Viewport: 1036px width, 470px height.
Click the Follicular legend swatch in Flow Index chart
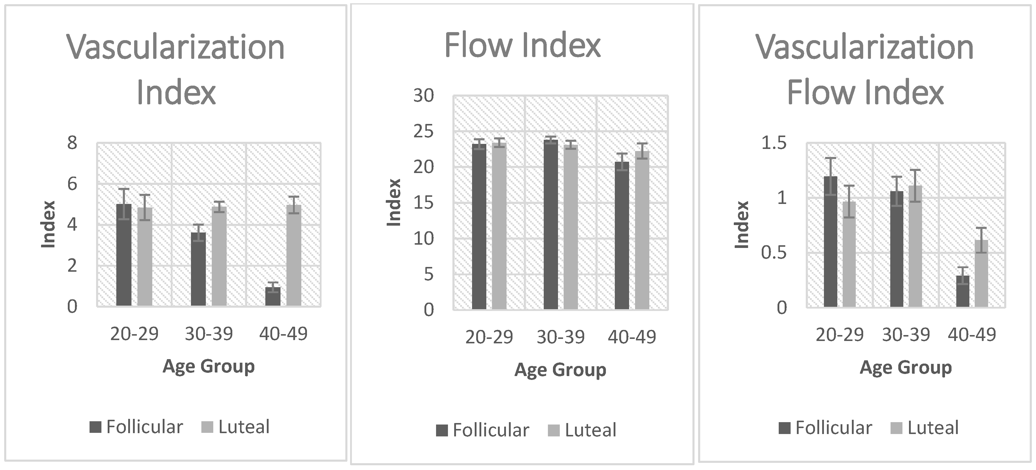442,431
